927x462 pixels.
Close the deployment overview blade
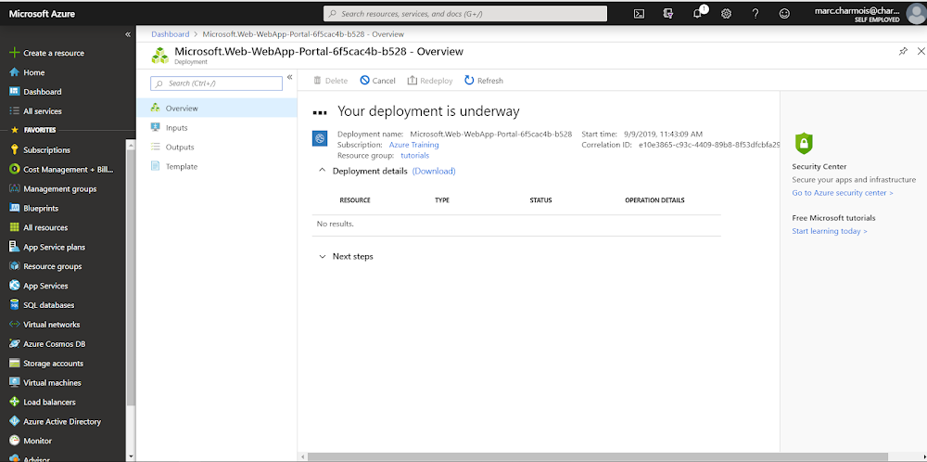point(921,51)
